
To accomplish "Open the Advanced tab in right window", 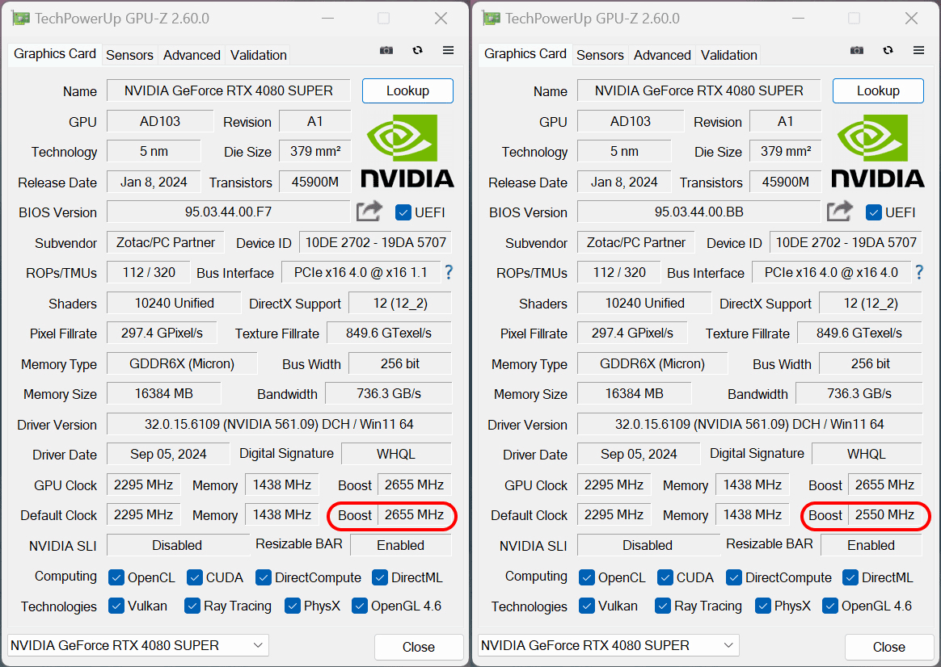I will [662, 55].
